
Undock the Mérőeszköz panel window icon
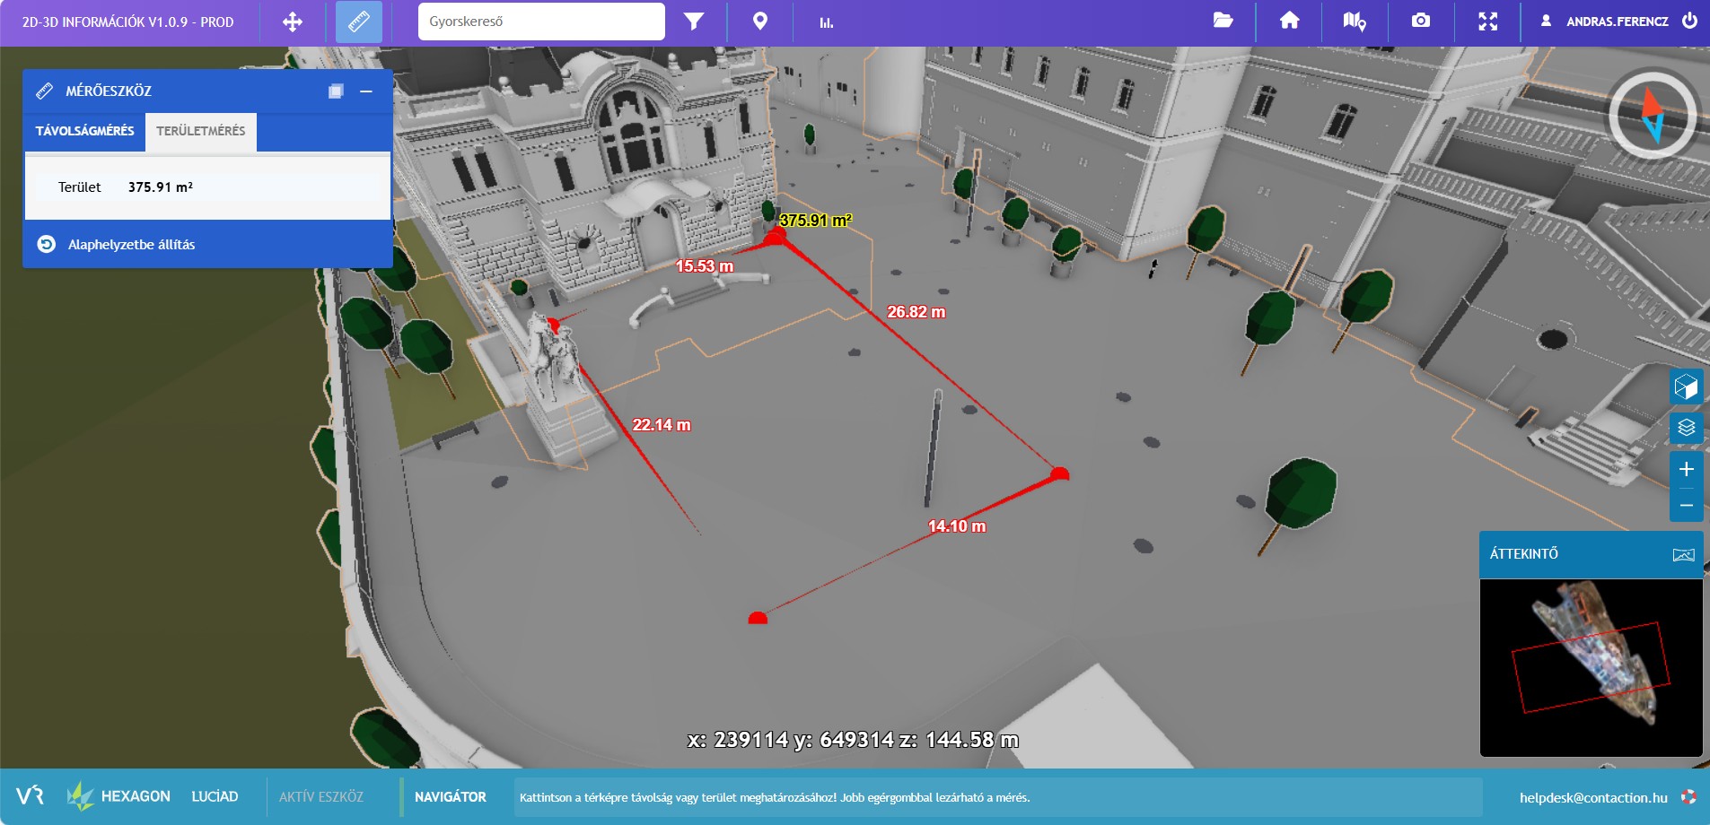336,91
